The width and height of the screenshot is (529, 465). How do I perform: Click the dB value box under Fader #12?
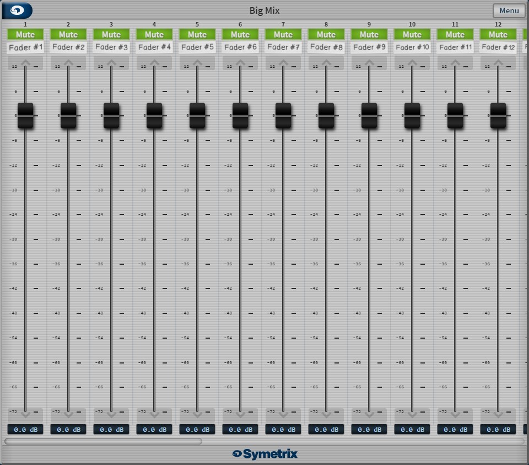point(498,429)
